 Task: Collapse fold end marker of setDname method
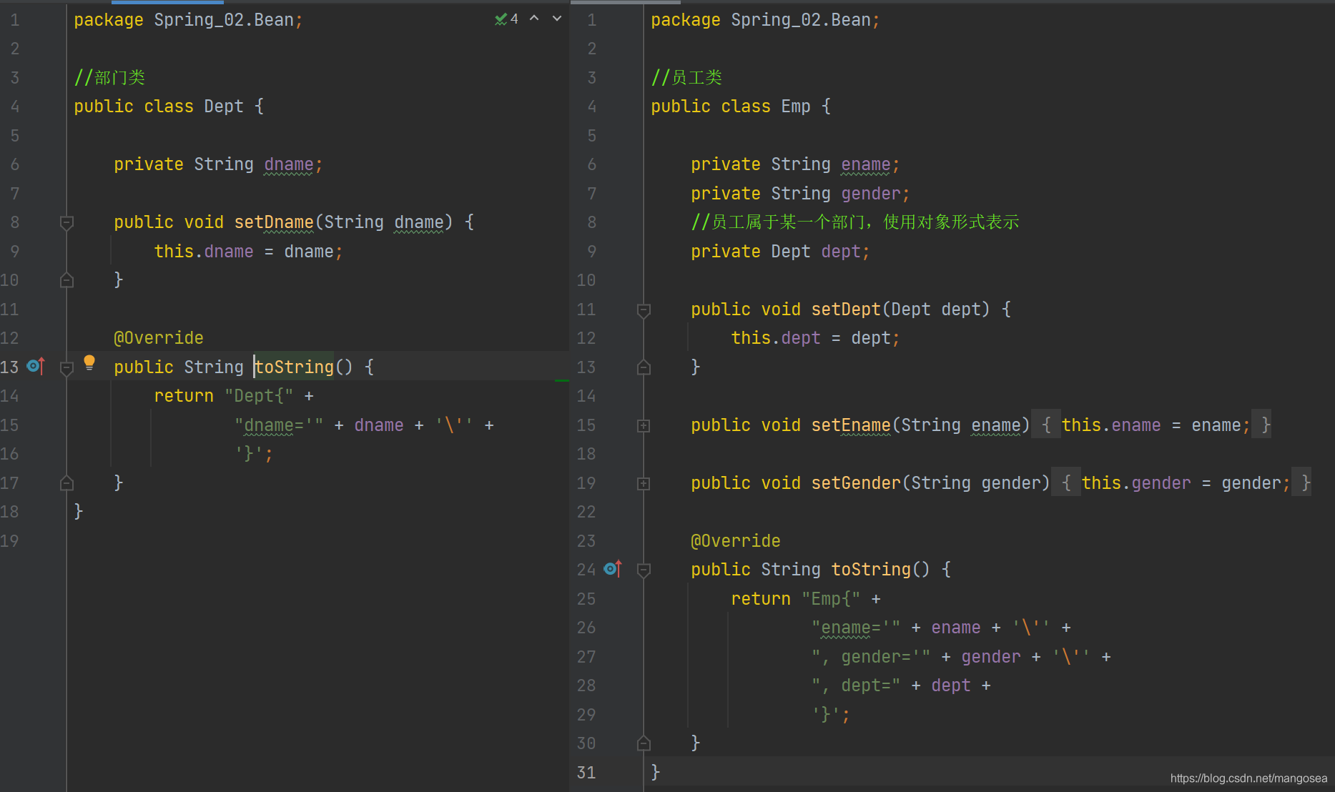[66, 280]
